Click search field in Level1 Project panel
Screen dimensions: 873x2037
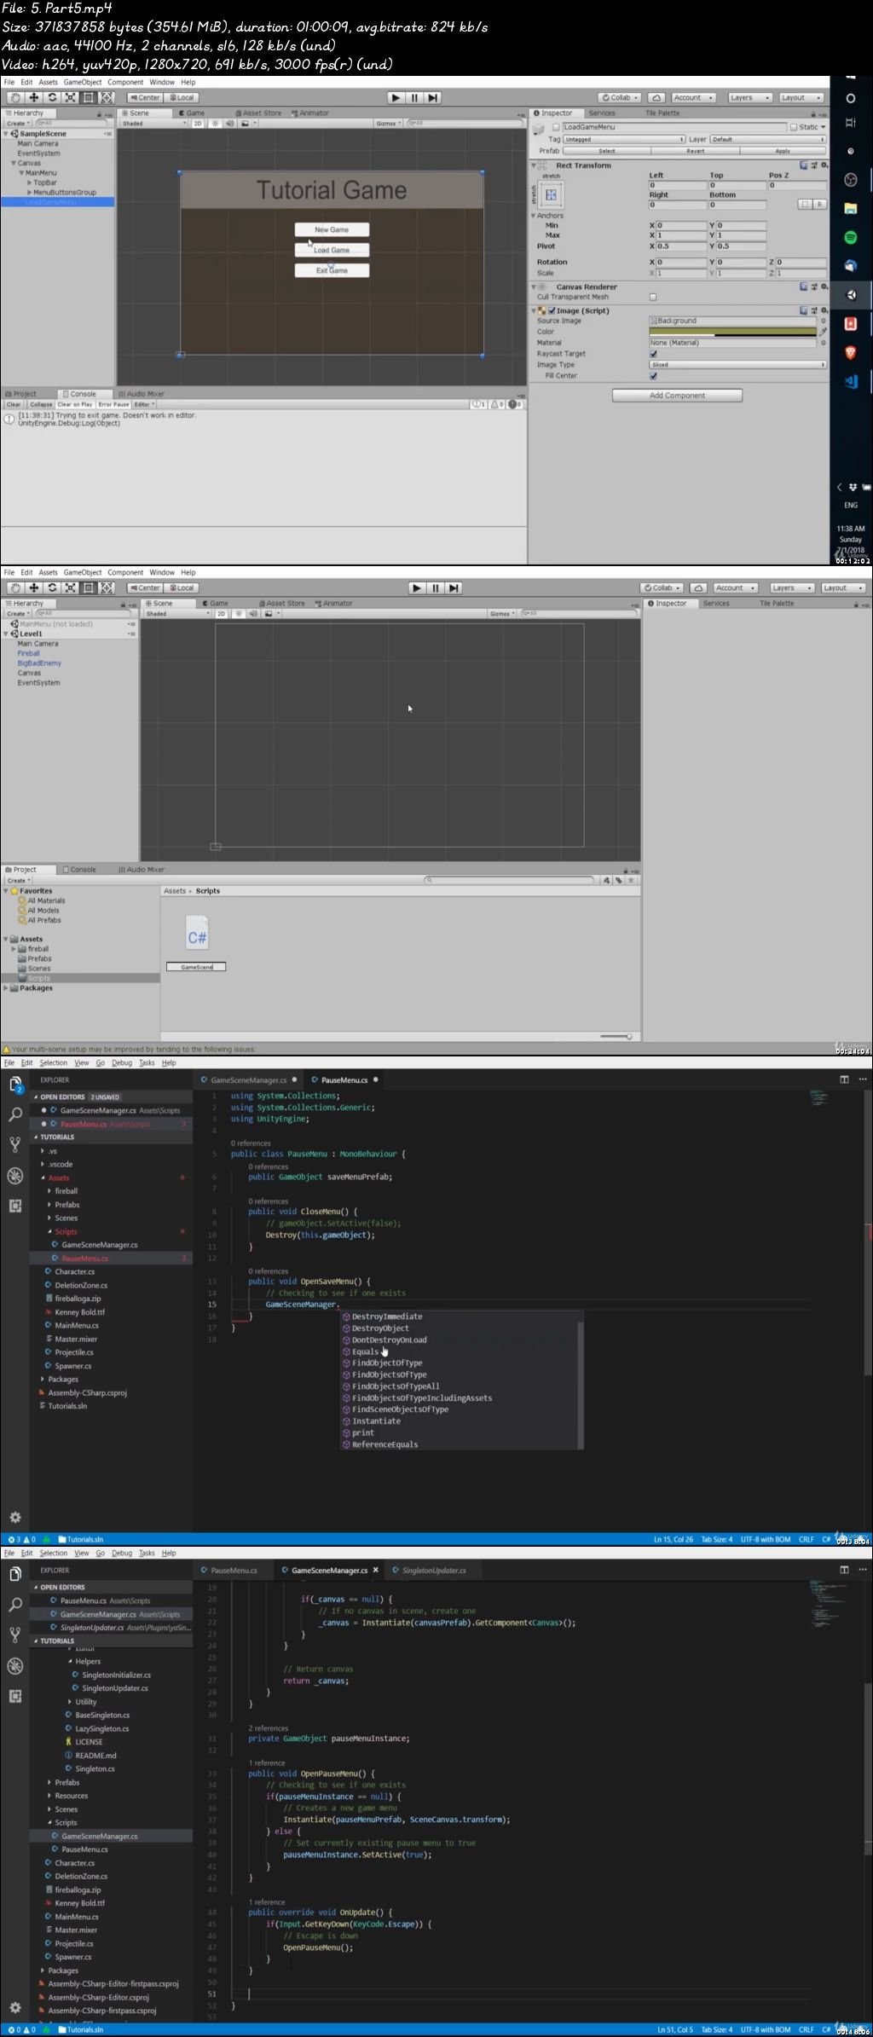click(509, 880)
